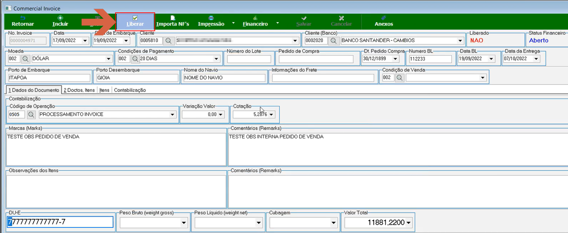Open the Financeiro toolbar button

point(255,21)
